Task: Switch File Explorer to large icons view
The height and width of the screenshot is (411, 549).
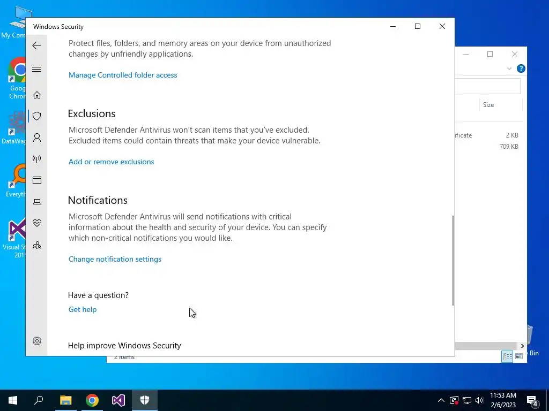Action: coord(519,356)
